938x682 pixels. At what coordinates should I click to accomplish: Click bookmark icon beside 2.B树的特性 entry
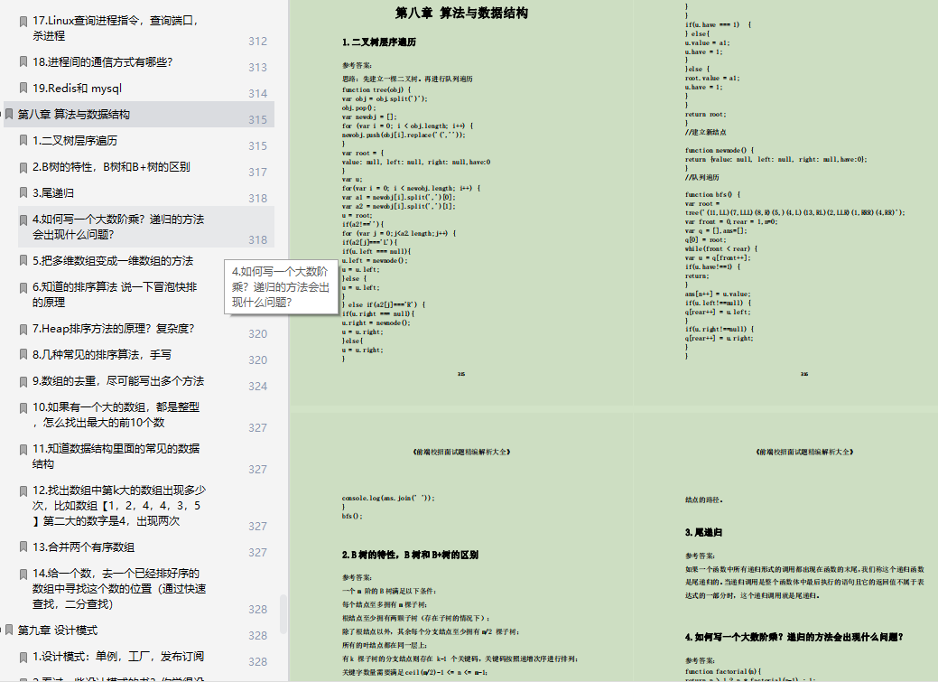tap(23, 167)
